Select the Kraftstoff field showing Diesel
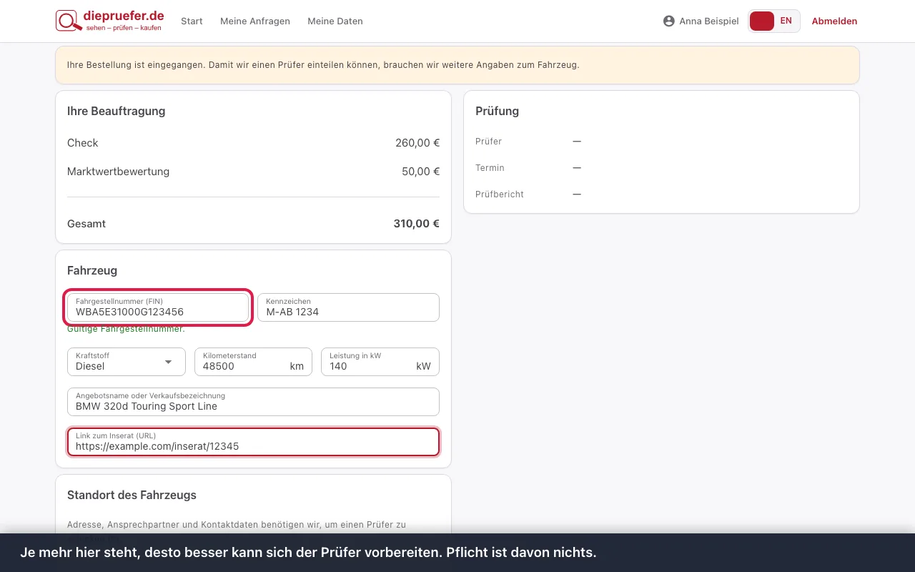915x572 pixels. (127, 362)
